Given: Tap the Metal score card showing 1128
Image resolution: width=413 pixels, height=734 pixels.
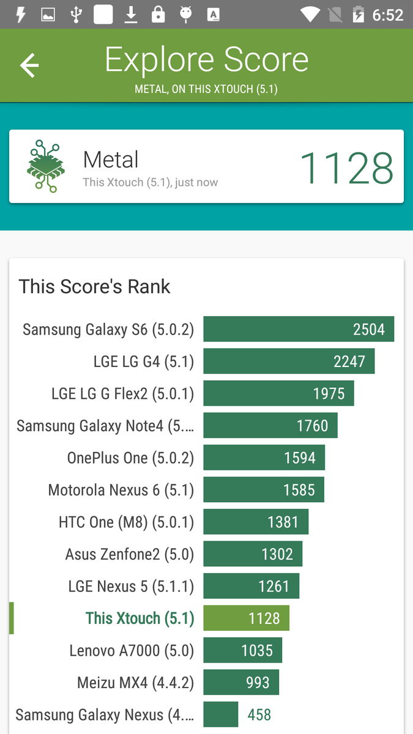Looking at the screenshot, I should point(206,166).
